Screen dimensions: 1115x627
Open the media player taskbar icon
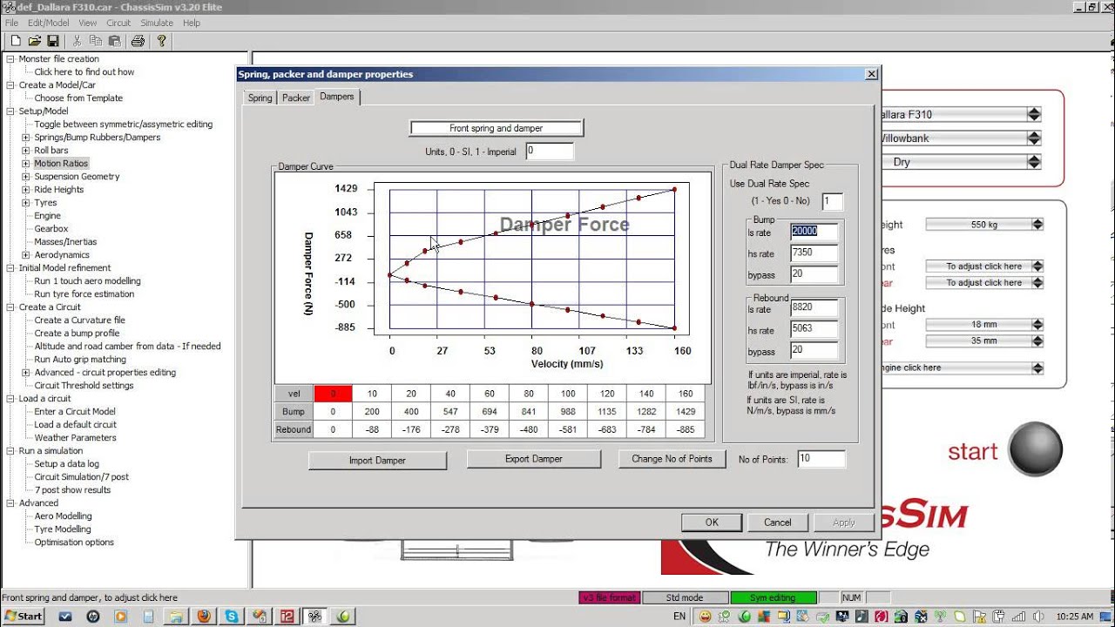coord(120,616)
